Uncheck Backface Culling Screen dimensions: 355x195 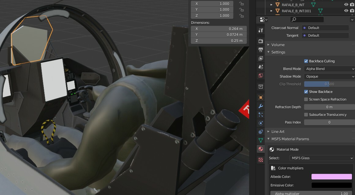(x=306, y=61)
